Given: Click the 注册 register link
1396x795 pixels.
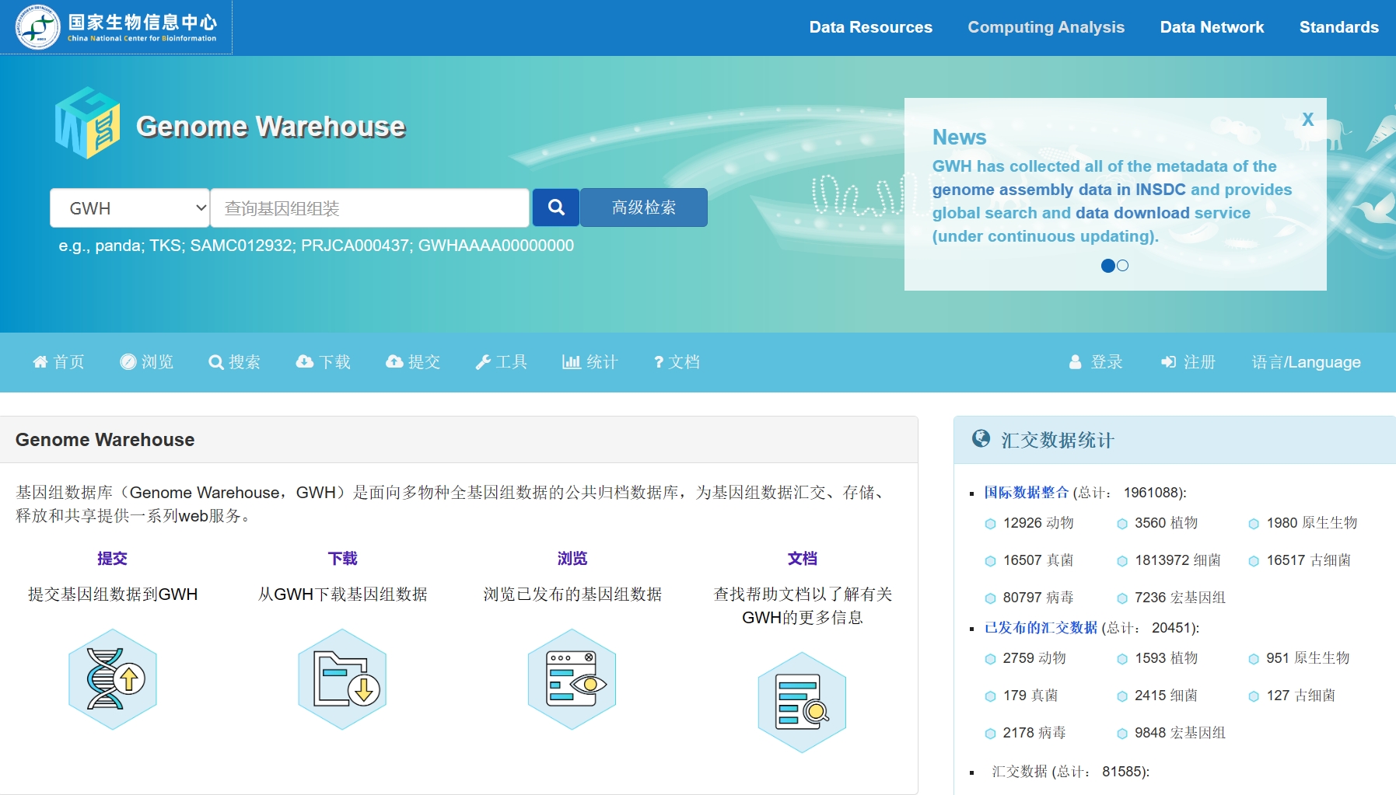Looking at the screenshot, I should [x=1188, y=362].
